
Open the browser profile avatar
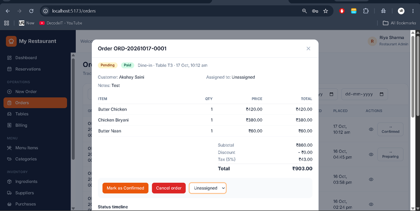click(x=401, y=11)
